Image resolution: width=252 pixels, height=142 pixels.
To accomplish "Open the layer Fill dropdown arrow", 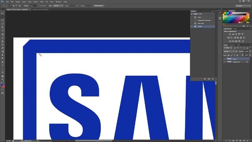I will [250, 55].
